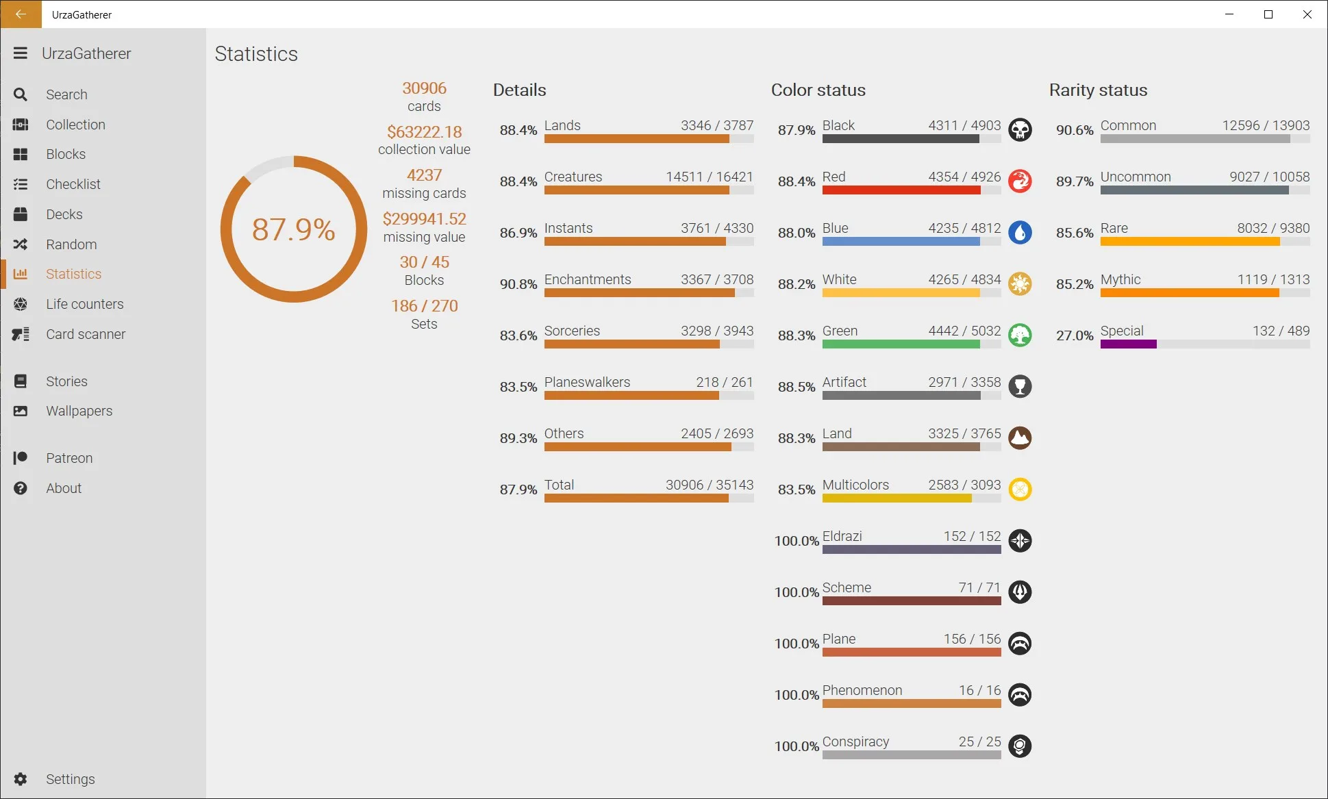Click the 87.9% completion ring chart
Viewport: 1328px width, 799px height.
(x=294, y=229)
